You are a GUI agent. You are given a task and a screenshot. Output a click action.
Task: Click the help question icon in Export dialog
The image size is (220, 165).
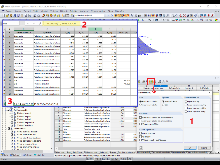pyautogui.click(x=141, y=148)
